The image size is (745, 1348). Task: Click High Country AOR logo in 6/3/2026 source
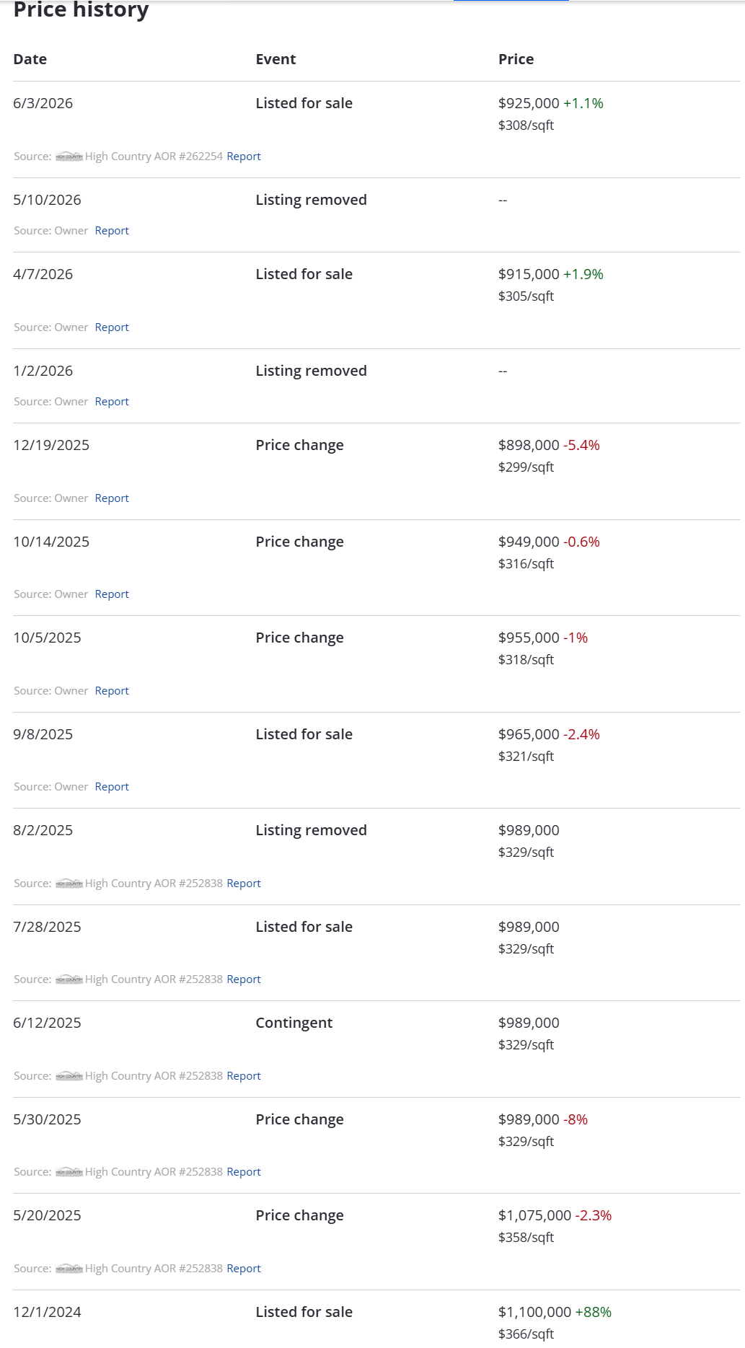(x=69, y=157)
